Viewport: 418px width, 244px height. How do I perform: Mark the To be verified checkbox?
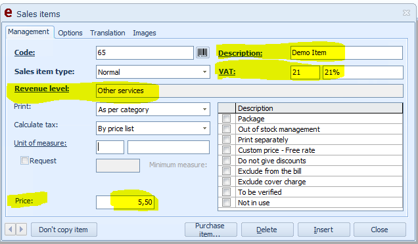pyautogui.click(x=226, y=192)
